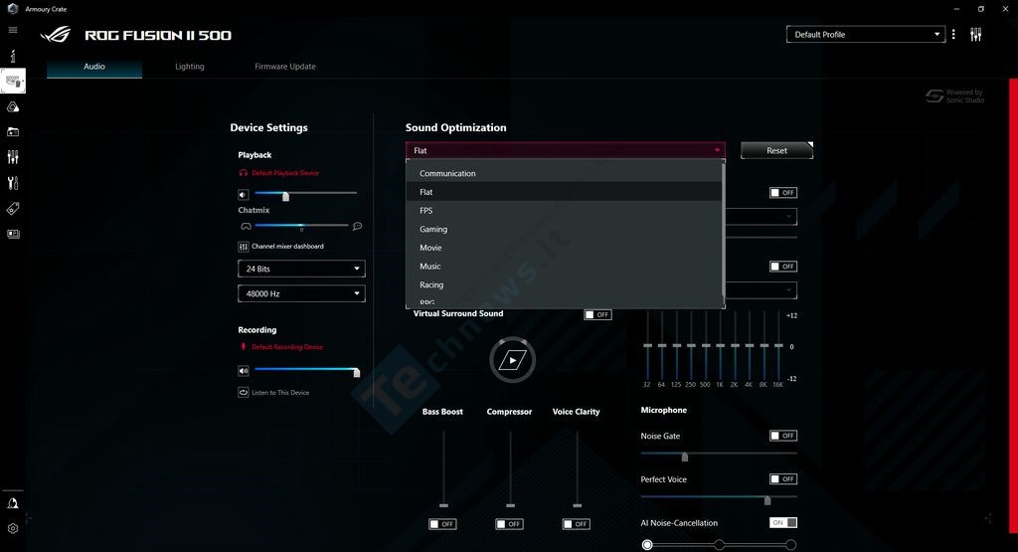Adjust the playback volume slider
Image resolution: width=1018 pixels, height=552 pixels.
[306, 194]
